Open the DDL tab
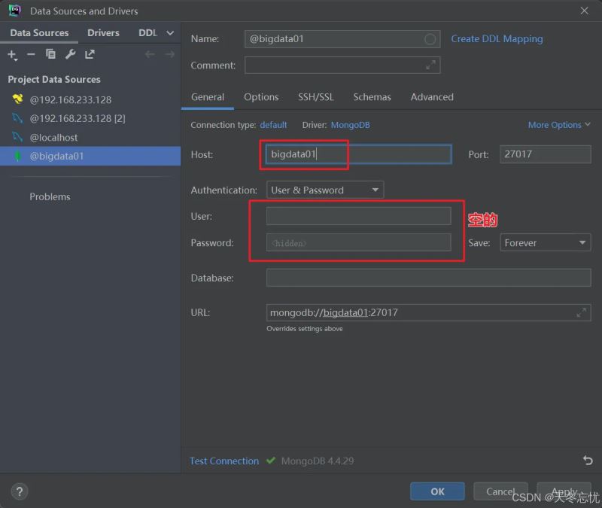This screenshot has height=508, width=602. [x=147, y=33]
